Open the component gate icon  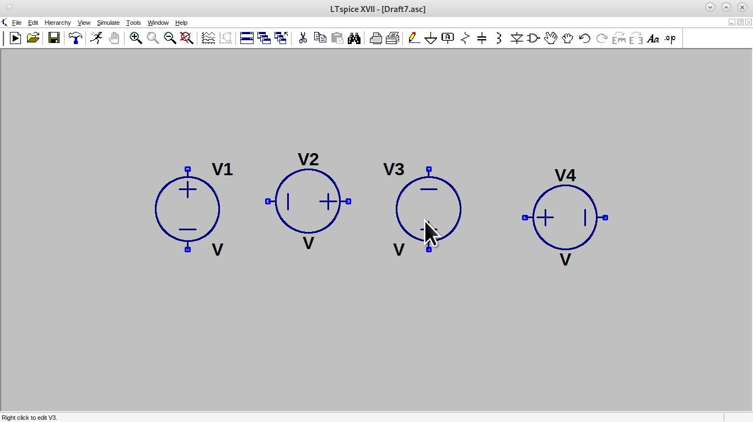534,38
